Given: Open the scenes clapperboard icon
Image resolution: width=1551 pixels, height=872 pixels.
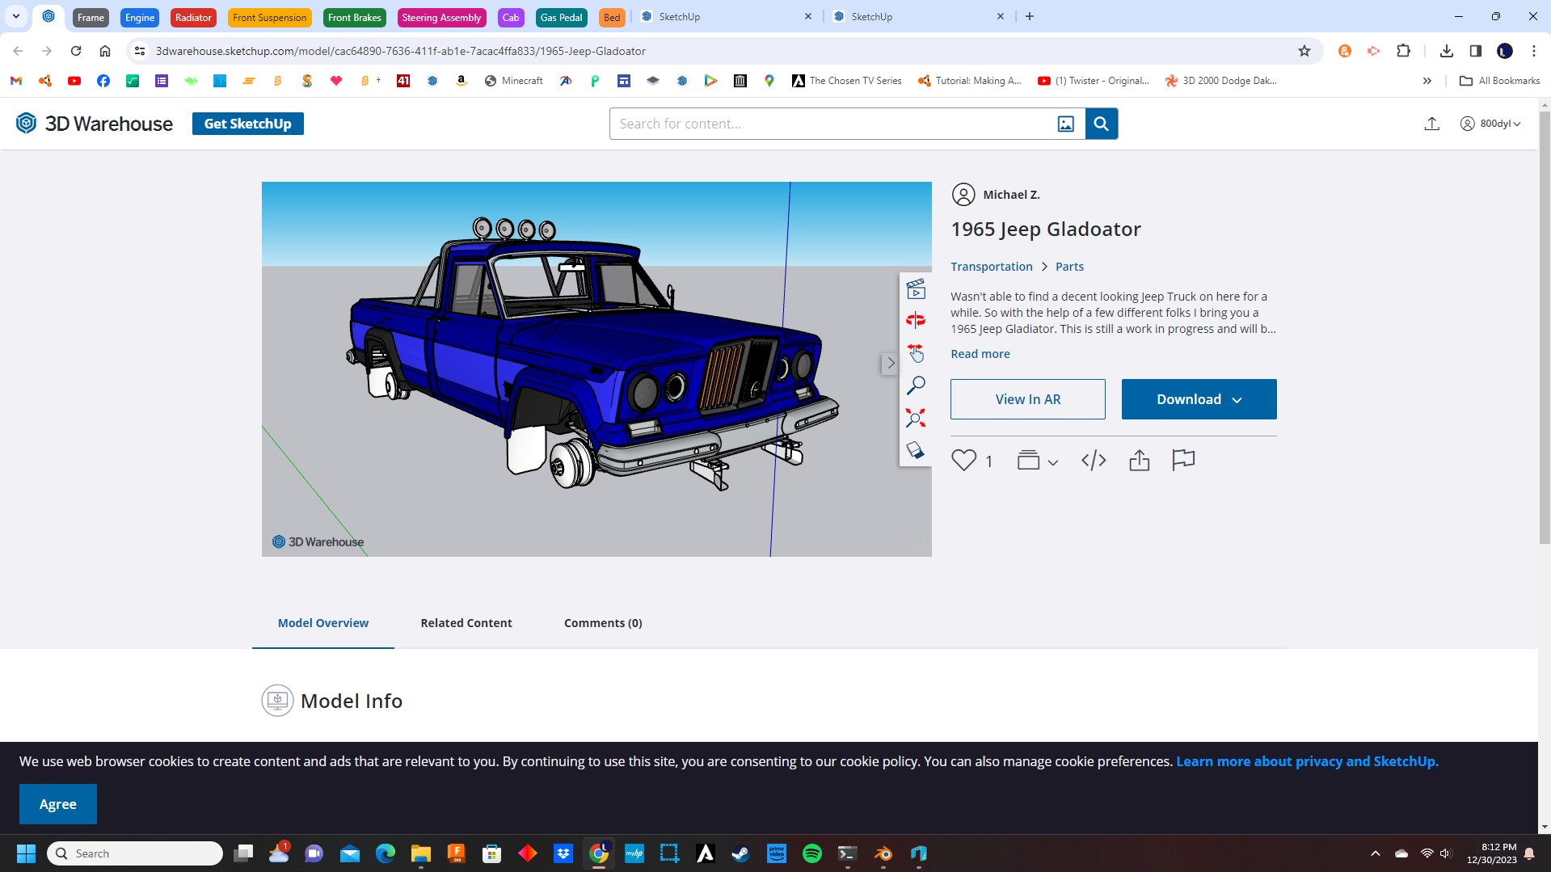Looking at the screenshot, I should [x=915, y=289].
